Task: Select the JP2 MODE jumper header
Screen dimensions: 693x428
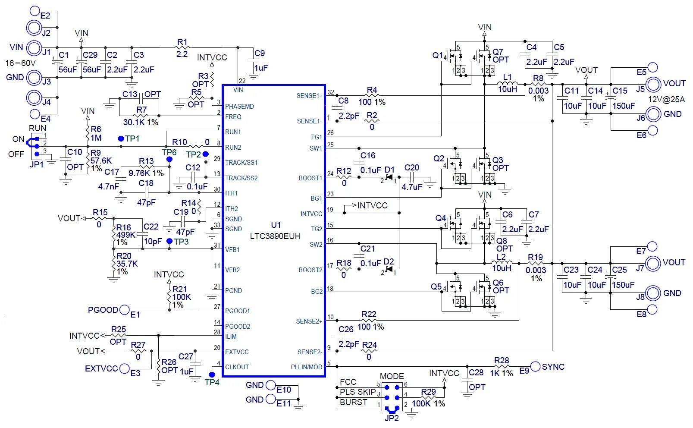Action: tap(392, 397)
